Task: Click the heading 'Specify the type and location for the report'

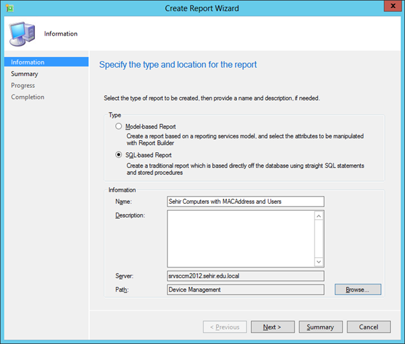Action: [x=178, y=64]
